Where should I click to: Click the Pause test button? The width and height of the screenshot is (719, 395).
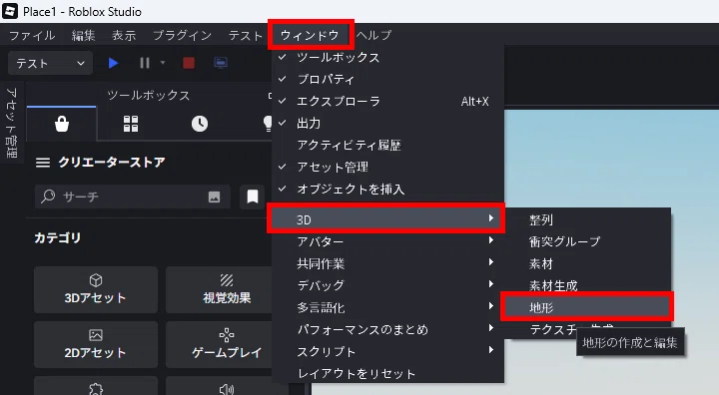[145, 63]
